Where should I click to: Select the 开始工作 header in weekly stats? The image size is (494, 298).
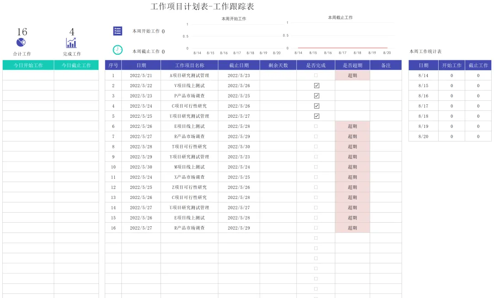click(451, 65)
